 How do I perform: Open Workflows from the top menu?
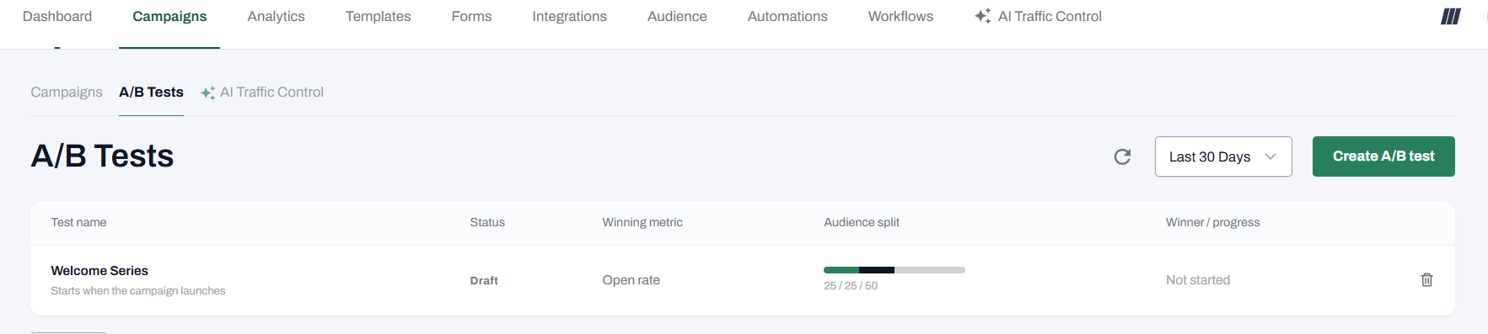point(900,16)
